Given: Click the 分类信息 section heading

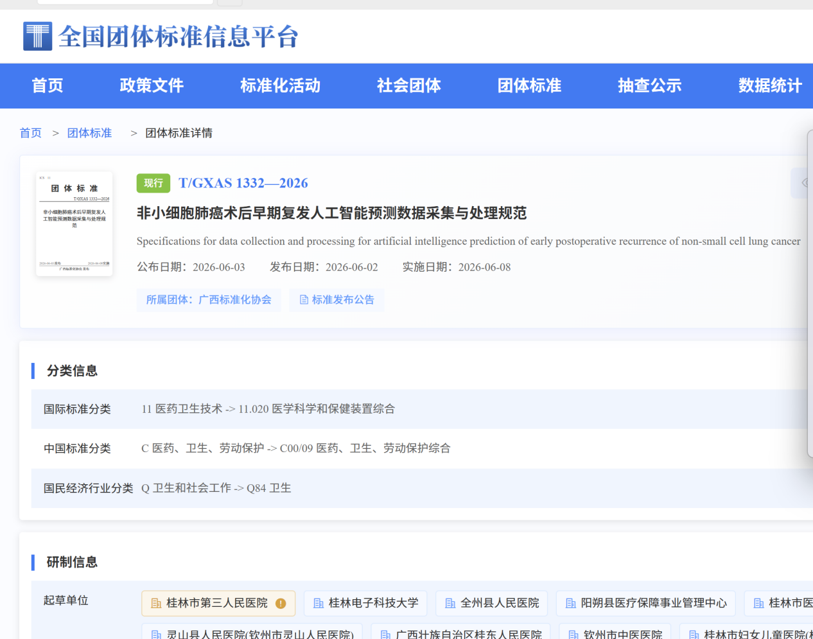Looking at the screenshot, I should 72,371.
